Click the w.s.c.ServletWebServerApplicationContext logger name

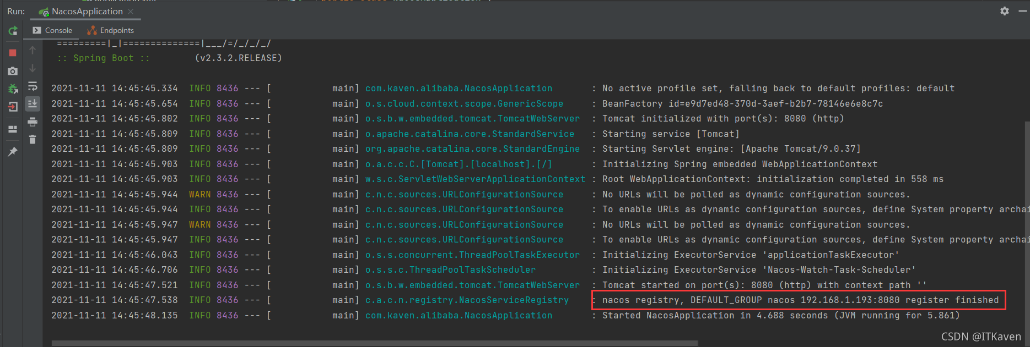(475, 179)
